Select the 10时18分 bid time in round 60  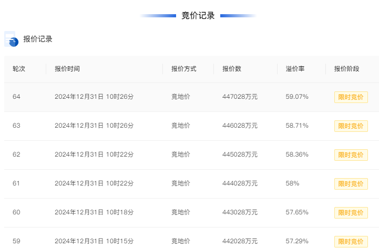tap(120, 212)
